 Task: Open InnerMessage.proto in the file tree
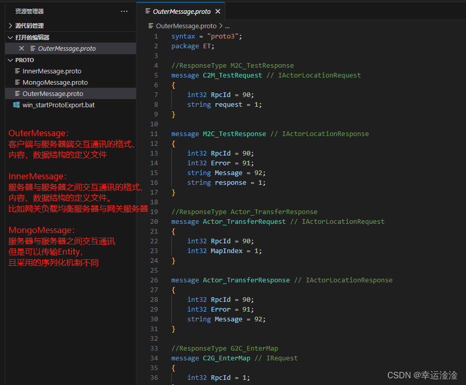(52, 71)
